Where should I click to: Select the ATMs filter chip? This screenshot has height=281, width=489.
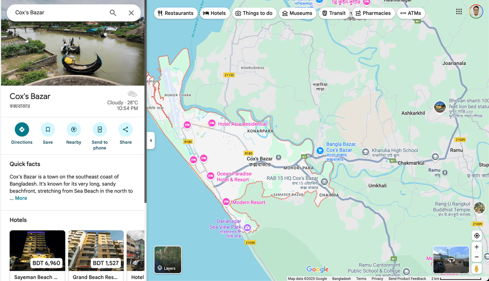[x=411, y=13]
